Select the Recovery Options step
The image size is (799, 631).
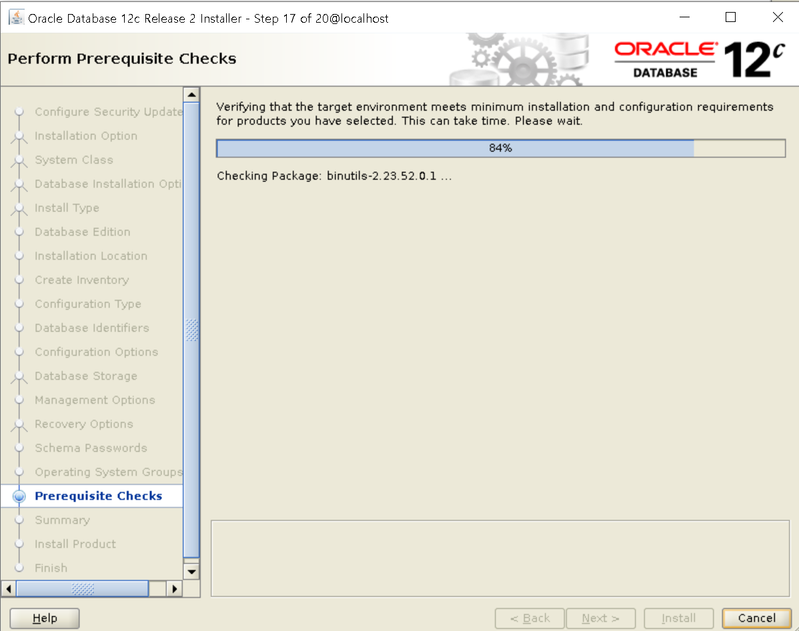pos(83,423)
